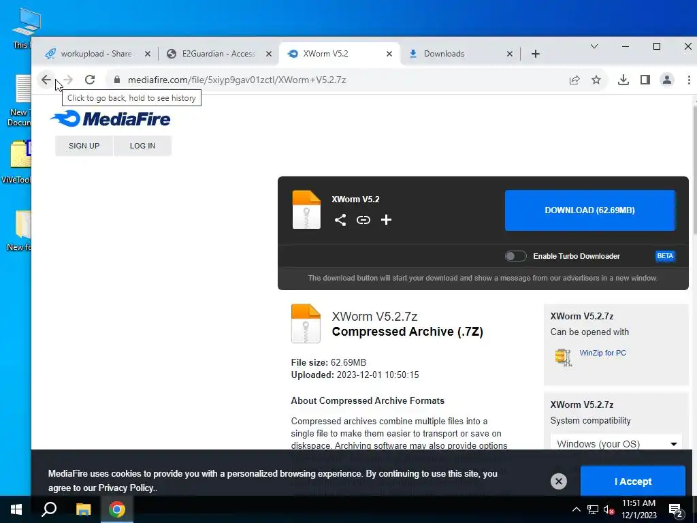Viewport: 697px width, 523px height.
Task: Open the Chrome profile avatar
Action: tap(667, 80)
